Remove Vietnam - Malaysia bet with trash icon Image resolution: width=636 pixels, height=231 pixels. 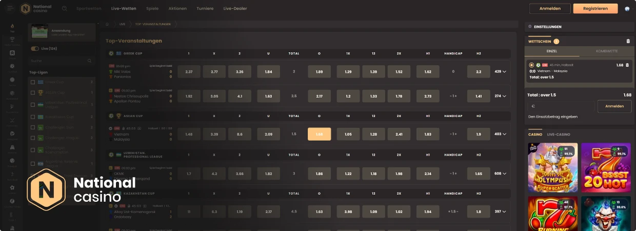(x=627, y=65)
